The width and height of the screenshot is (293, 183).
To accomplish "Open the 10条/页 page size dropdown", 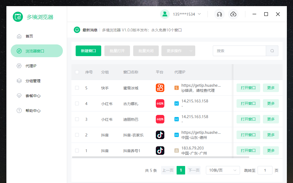I will (x=223, y=170).
